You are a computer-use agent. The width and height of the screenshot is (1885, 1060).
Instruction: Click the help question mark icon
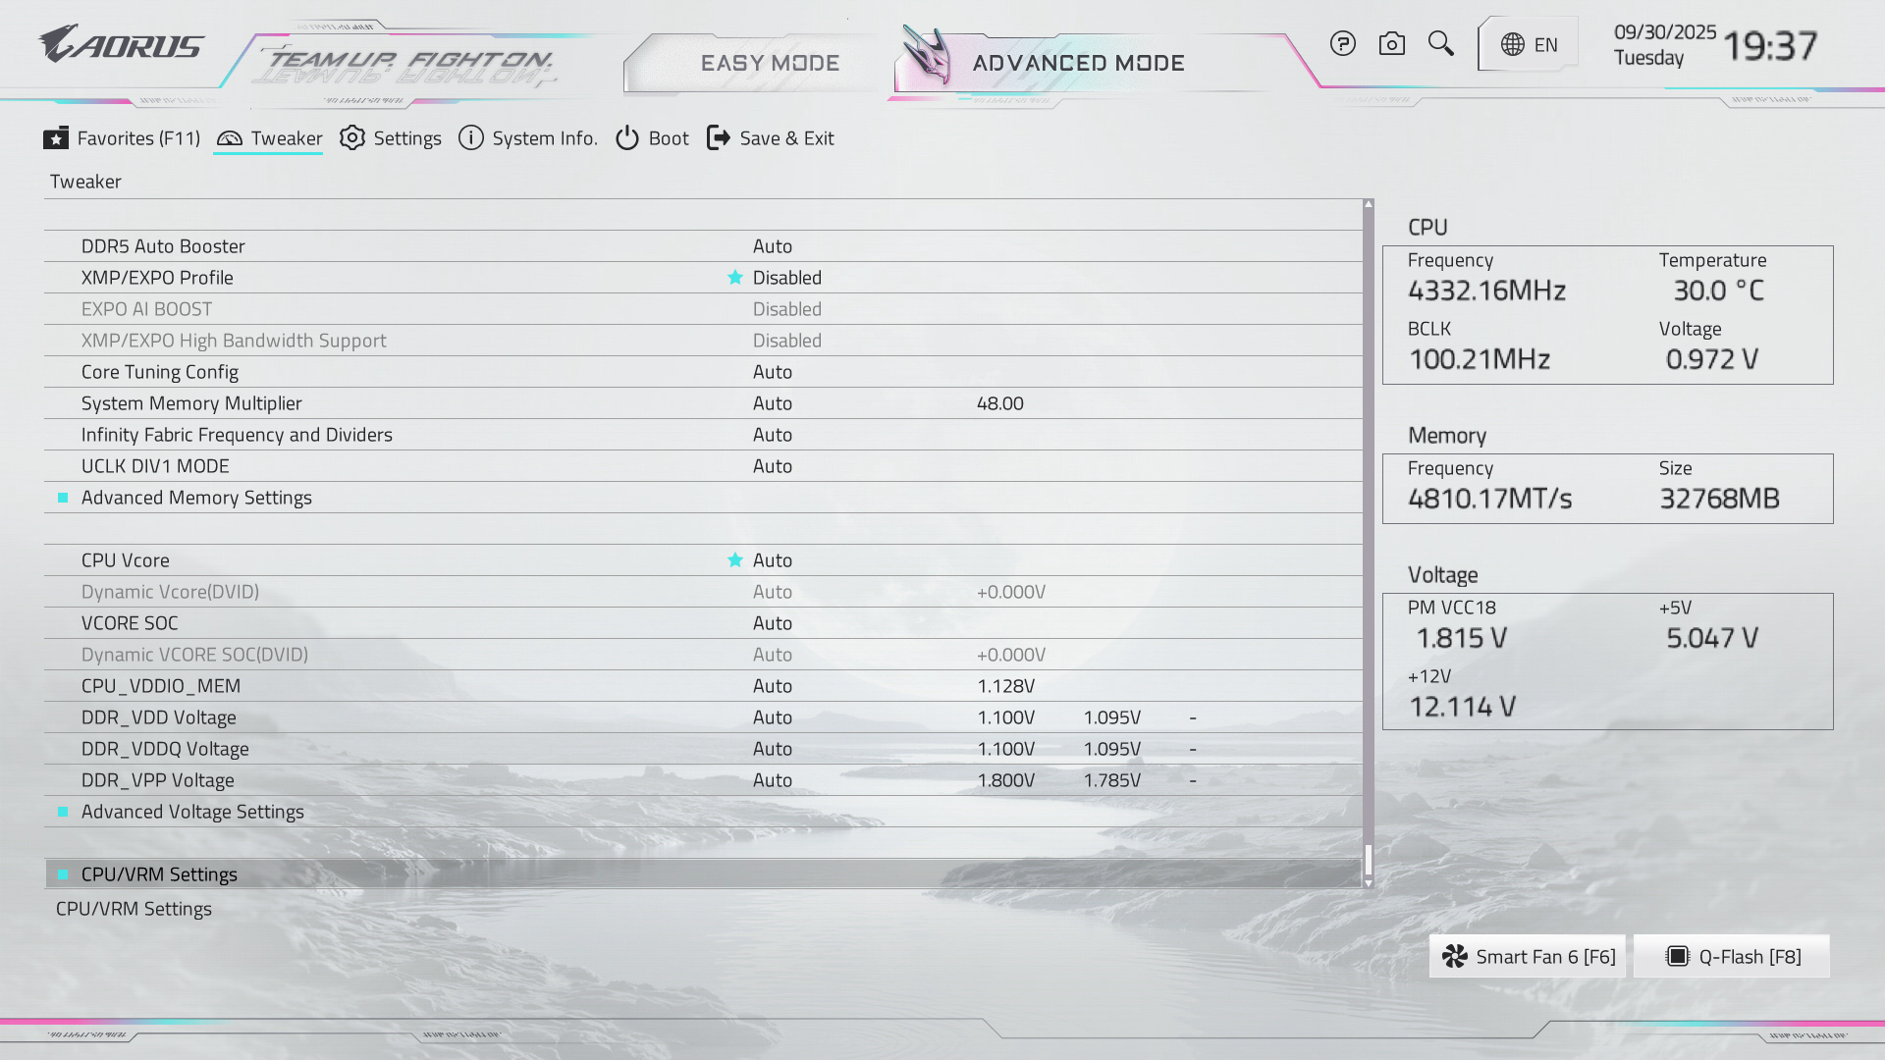point(1342,44)
